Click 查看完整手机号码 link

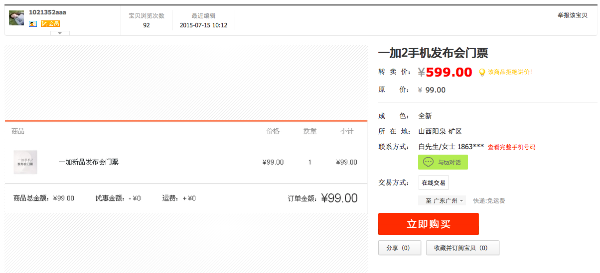[511, 147]
